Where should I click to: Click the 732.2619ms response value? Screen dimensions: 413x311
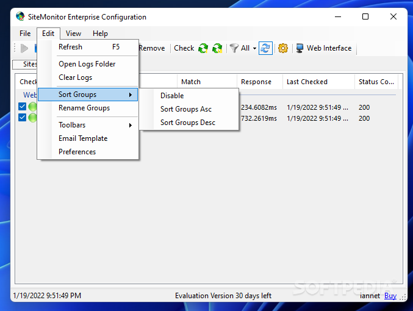[259, 118]
